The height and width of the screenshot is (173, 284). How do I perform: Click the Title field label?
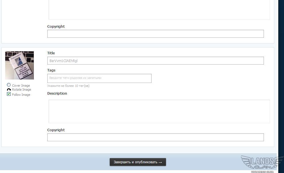click(51, 53)
